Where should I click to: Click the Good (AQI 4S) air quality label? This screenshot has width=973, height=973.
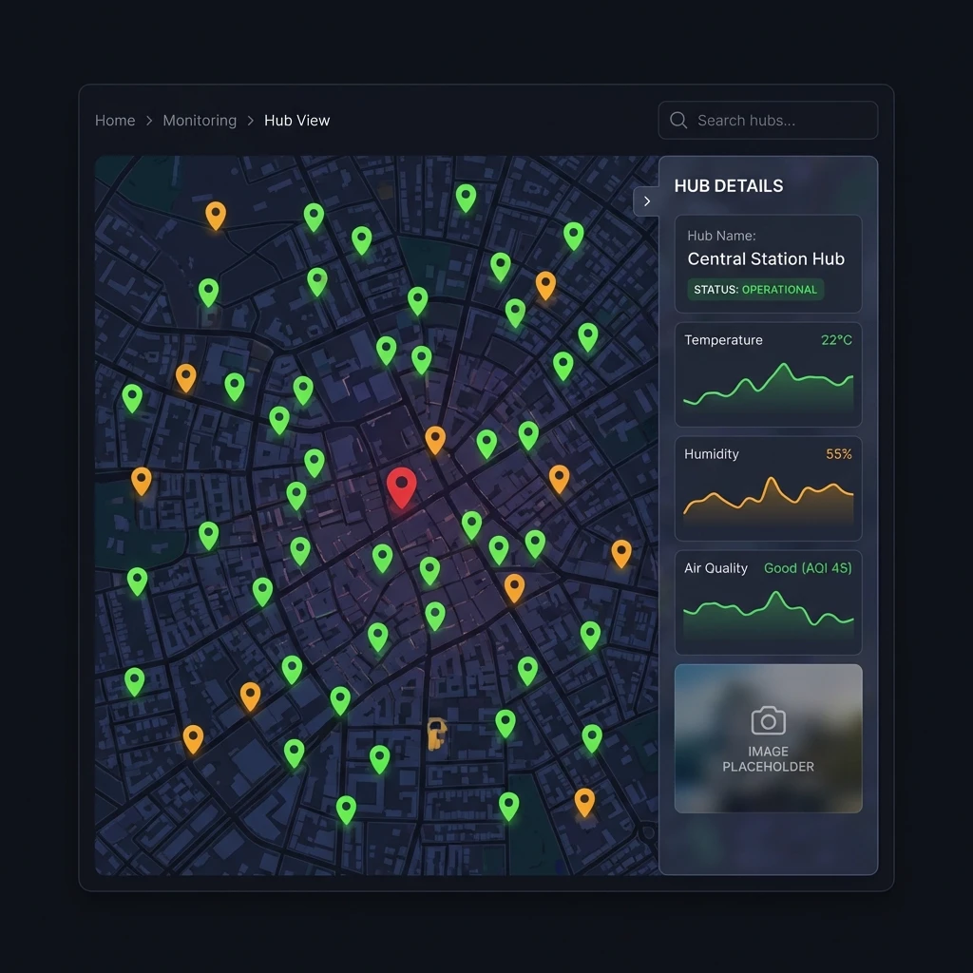(x=807, y=567)
